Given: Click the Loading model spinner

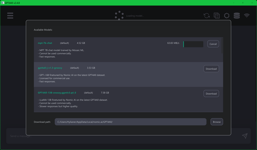Looking at the screenshot, I should pyautogui.click(x=119, y=16).
